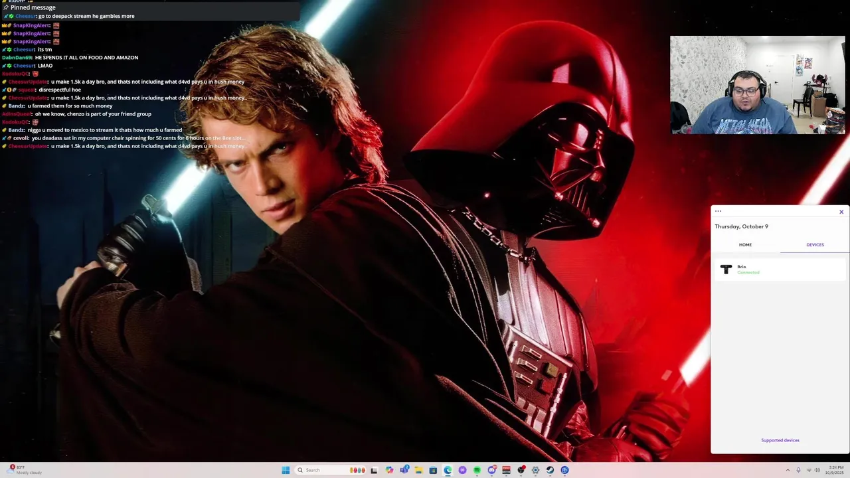Close the Logi device panel
Viewport: 850px width, 478px height.
841,212
